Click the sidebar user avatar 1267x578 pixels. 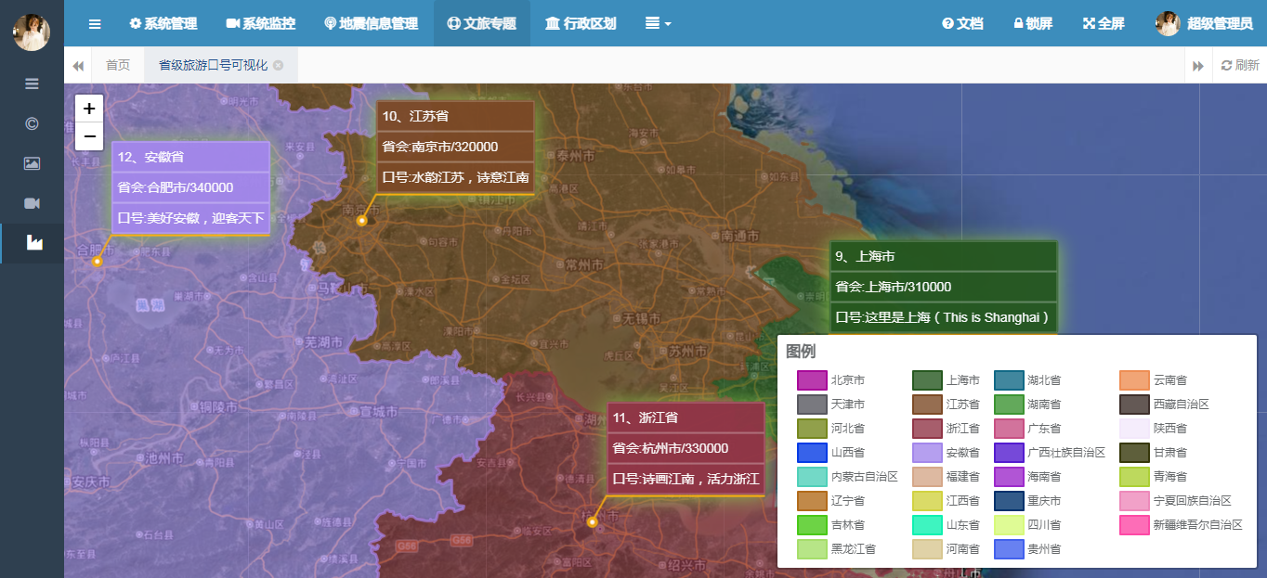coord(32,32)
